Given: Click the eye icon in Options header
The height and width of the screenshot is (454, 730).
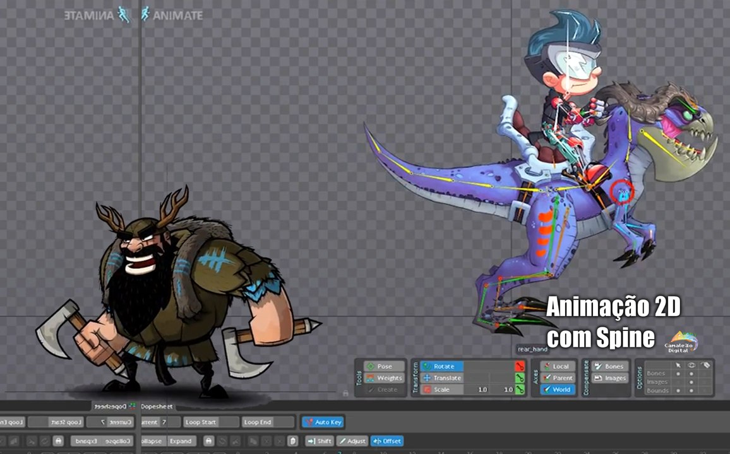Looking at the screenshot, I should click(x=691, y=365).
